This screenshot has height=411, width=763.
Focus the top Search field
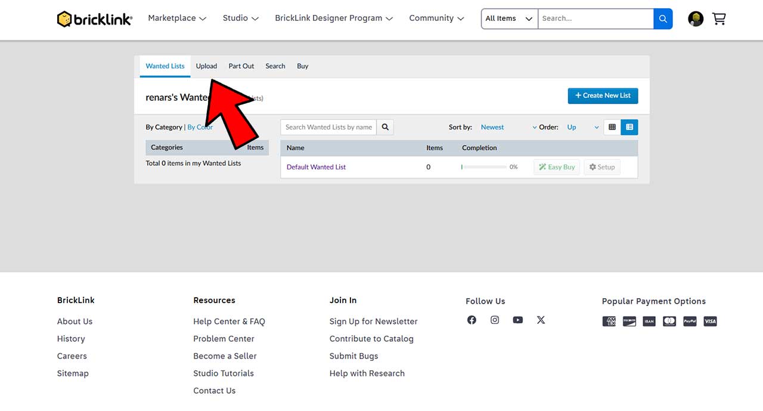pyautogui.click(x=595, y=18)
